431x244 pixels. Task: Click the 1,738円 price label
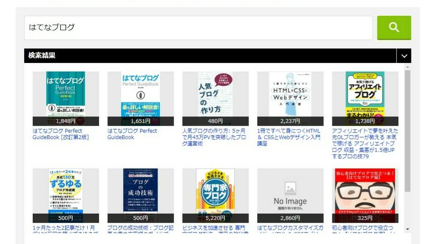pos(365,121)
